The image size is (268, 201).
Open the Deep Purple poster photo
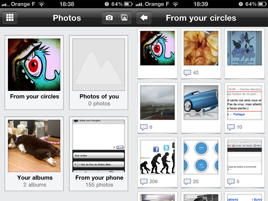[x=244, y=48]
